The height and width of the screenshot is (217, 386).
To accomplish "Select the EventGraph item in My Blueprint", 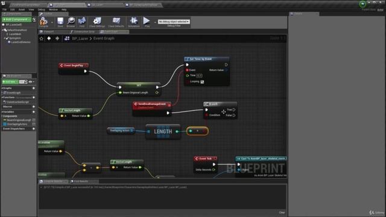I will (x=13, y=93).
